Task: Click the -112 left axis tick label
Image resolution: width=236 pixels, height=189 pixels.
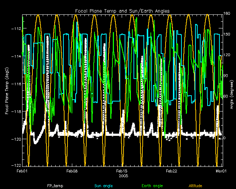Action: 16,29
